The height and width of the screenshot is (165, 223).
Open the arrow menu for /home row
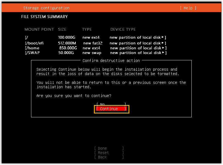163,48
